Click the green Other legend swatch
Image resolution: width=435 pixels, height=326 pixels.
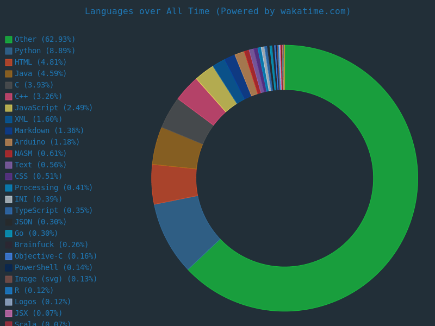point(9,40)
